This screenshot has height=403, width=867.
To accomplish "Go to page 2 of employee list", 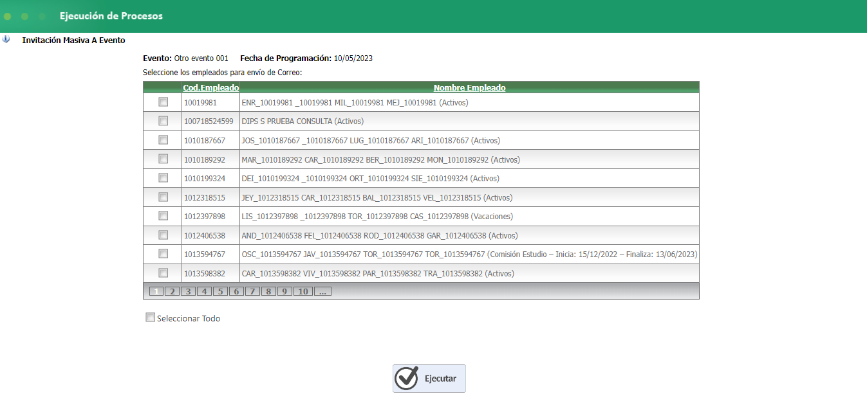I will (x=172, y=291).
